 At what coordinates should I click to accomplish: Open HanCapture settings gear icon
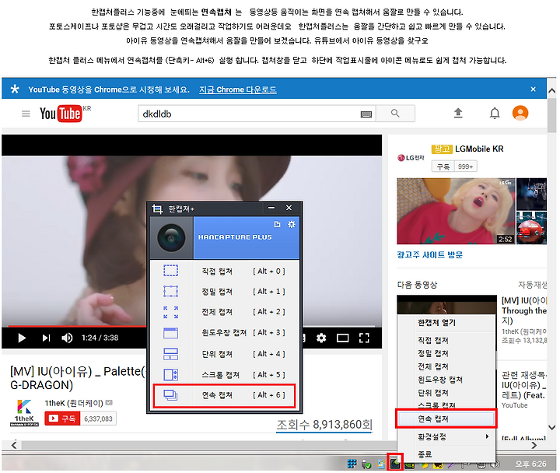[x=292, y=224]
